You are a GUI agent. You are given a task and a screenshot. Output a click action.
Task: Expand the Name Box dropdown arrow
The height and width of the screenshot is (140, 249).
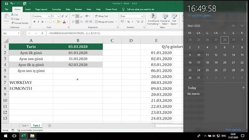(x=19, y=33)
